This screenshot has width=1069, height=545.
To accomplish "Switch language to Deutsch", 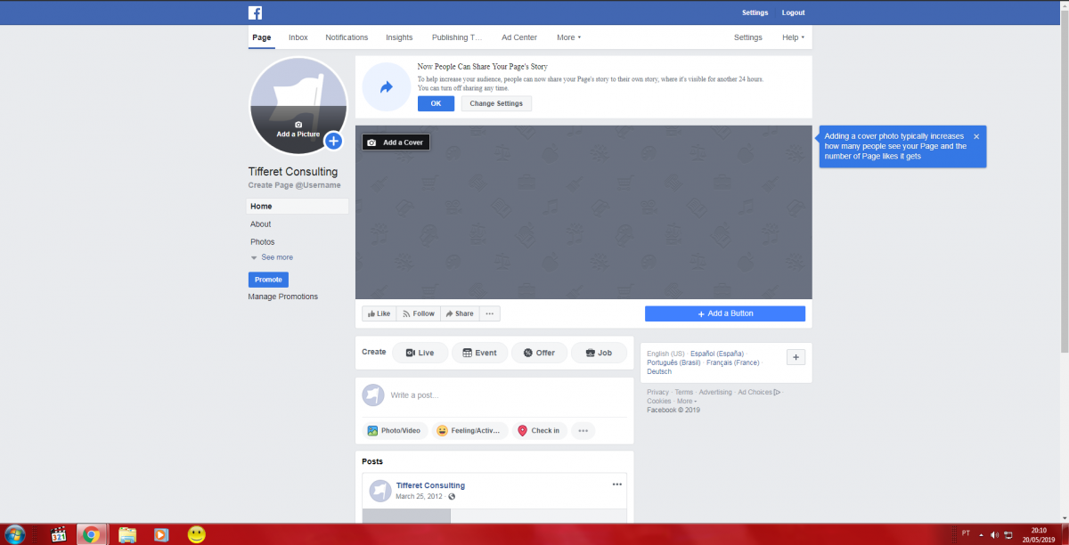I will pyautogui.click(x=659, y=371).
